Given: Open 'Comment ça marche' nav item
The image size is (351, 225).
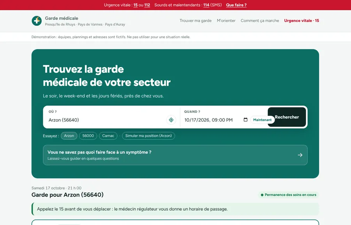Looking at the screenshot, I should pyautogui.click(x=260, y=21).
